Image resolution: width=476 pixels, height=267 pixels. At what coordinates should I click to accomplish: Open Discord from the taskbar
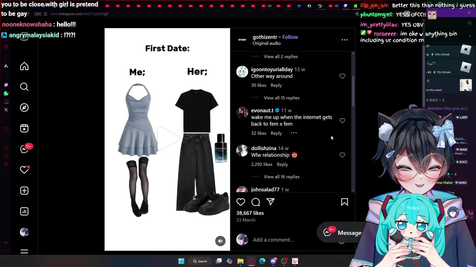click(273, 261)
